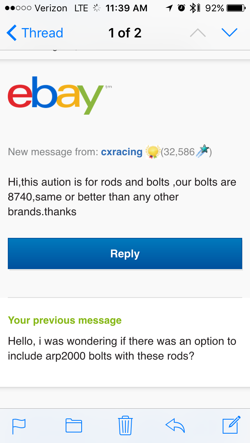250x443 pixels.
Task: Open the move-to-folder icon
Action: pos(73,425)
